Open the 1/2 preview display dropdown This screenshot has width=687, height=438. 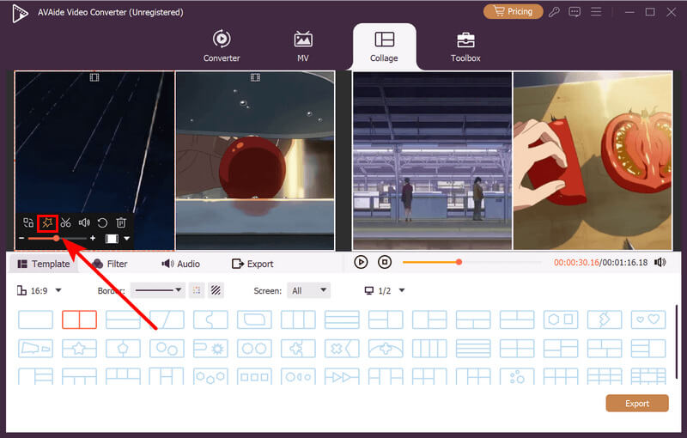tap(385, 290)
